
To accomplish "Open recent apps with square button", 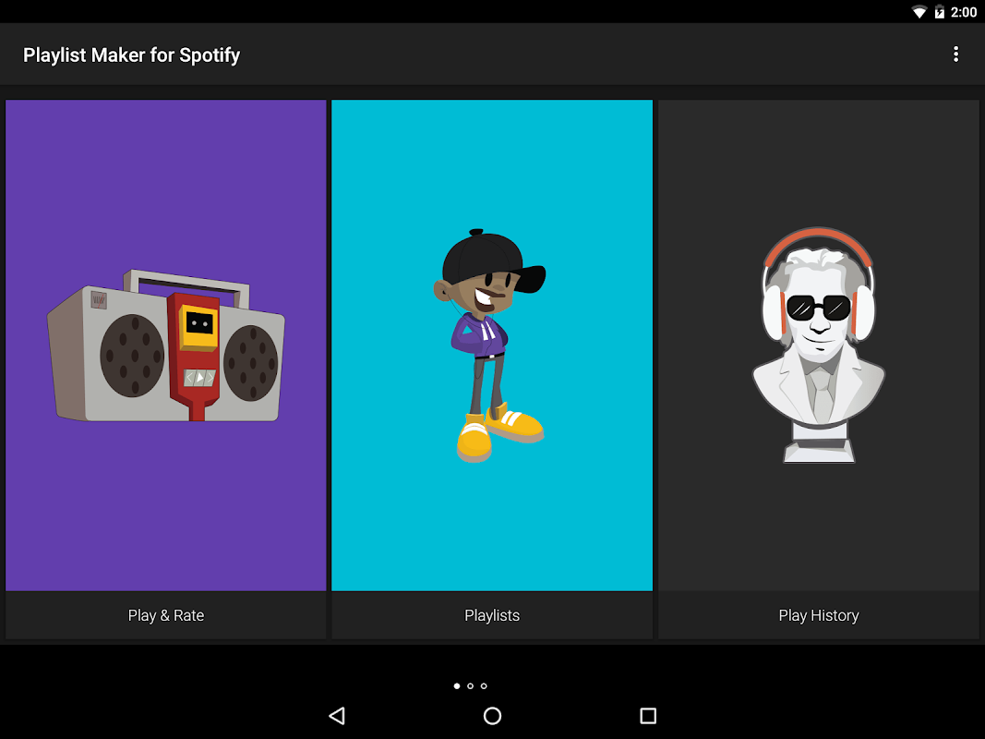I will pos(648,716).
